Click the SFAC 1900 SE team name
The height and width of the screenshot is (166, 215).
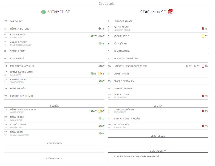tap(153, 12)
